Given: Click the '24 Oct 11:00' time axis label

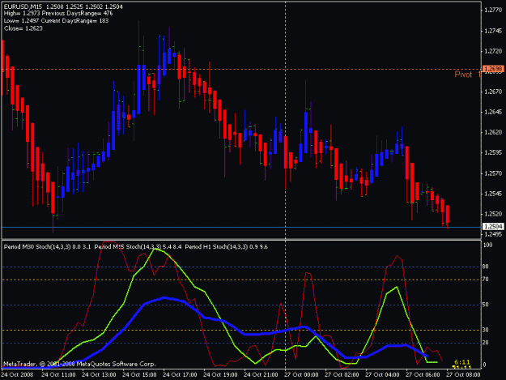Looking at the screenshot, I should coord(59,375).
